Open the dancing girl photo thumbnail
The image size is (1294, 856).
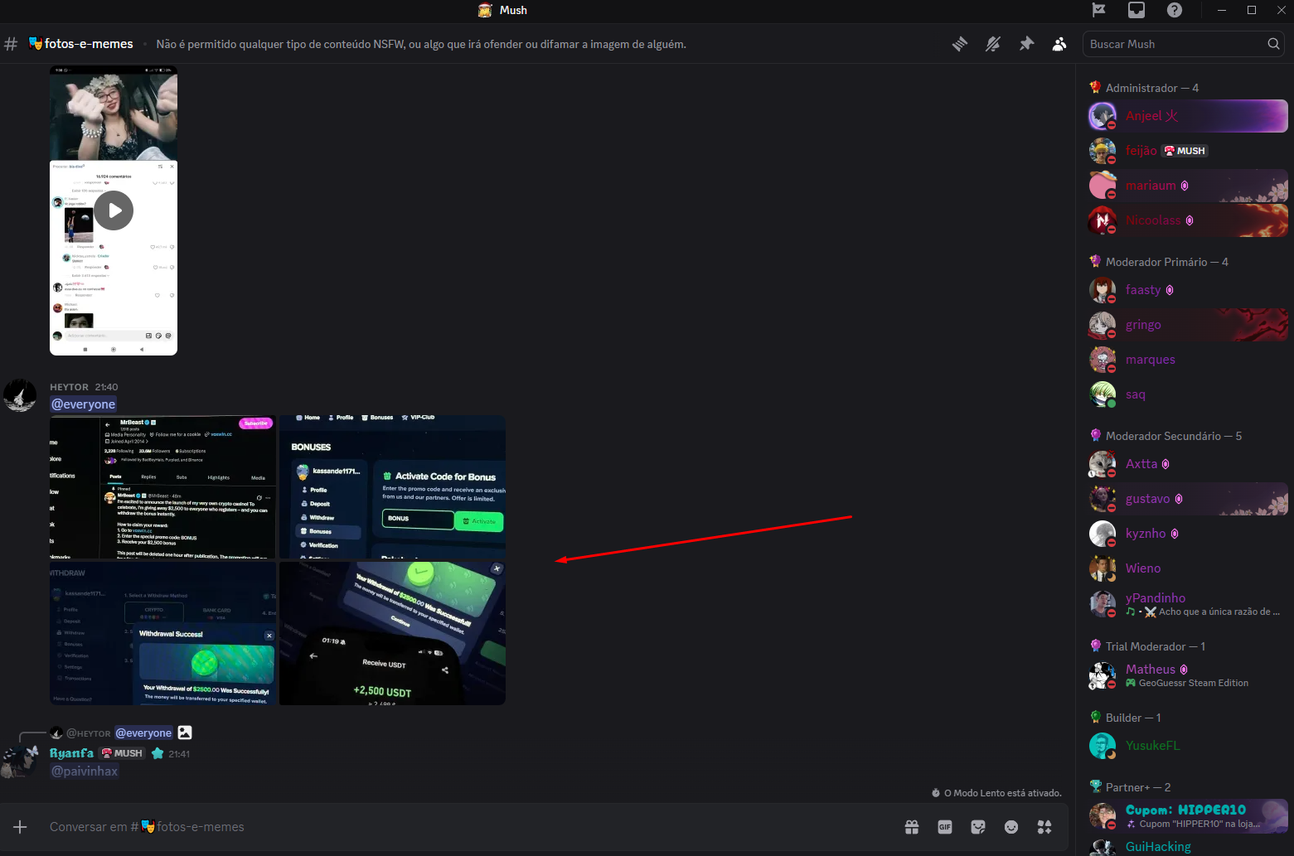tap(114, 113)
